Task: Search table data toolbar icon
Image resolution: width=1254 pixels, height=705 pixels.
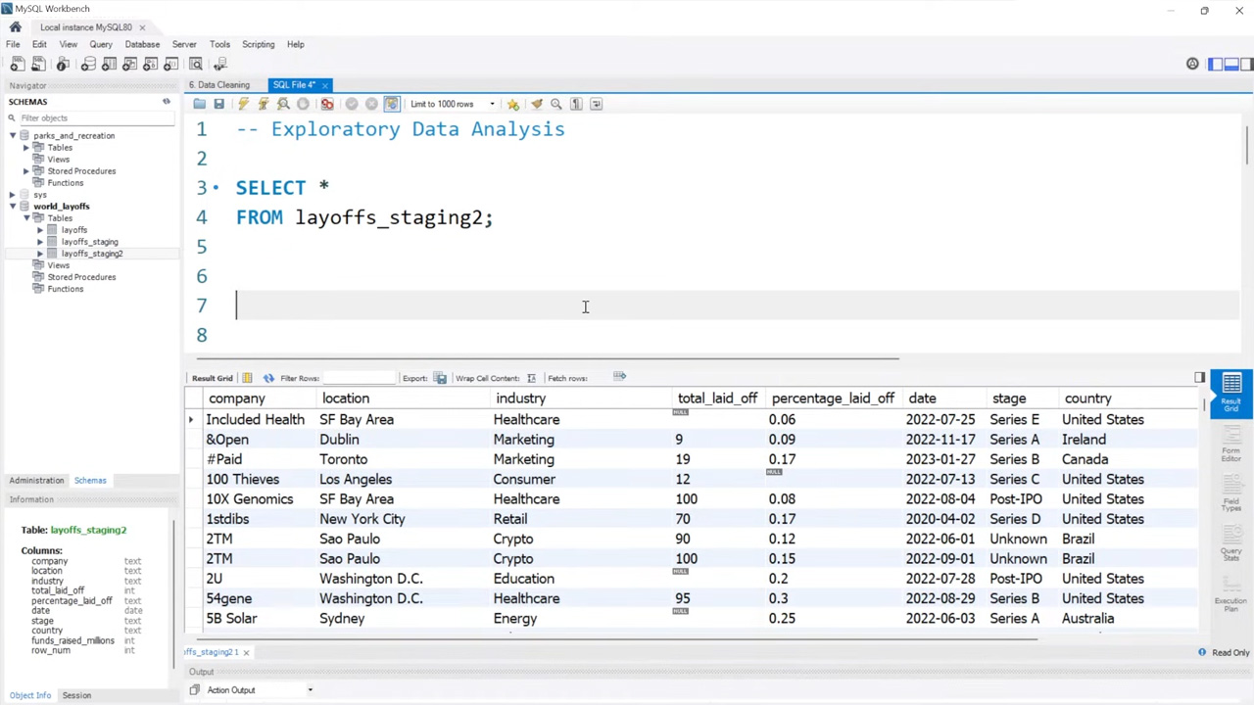Action: pos(196,64)
